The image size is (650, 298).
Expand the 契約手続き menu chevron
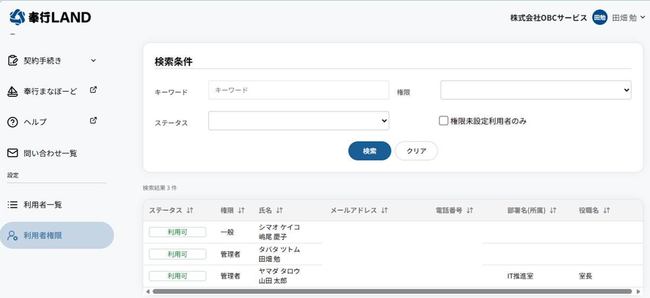[93, 60]
